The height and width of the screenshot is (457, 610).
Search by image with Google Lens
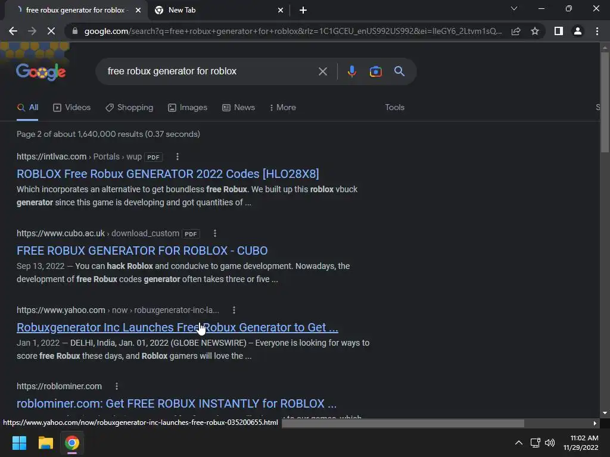pos(375,71)
